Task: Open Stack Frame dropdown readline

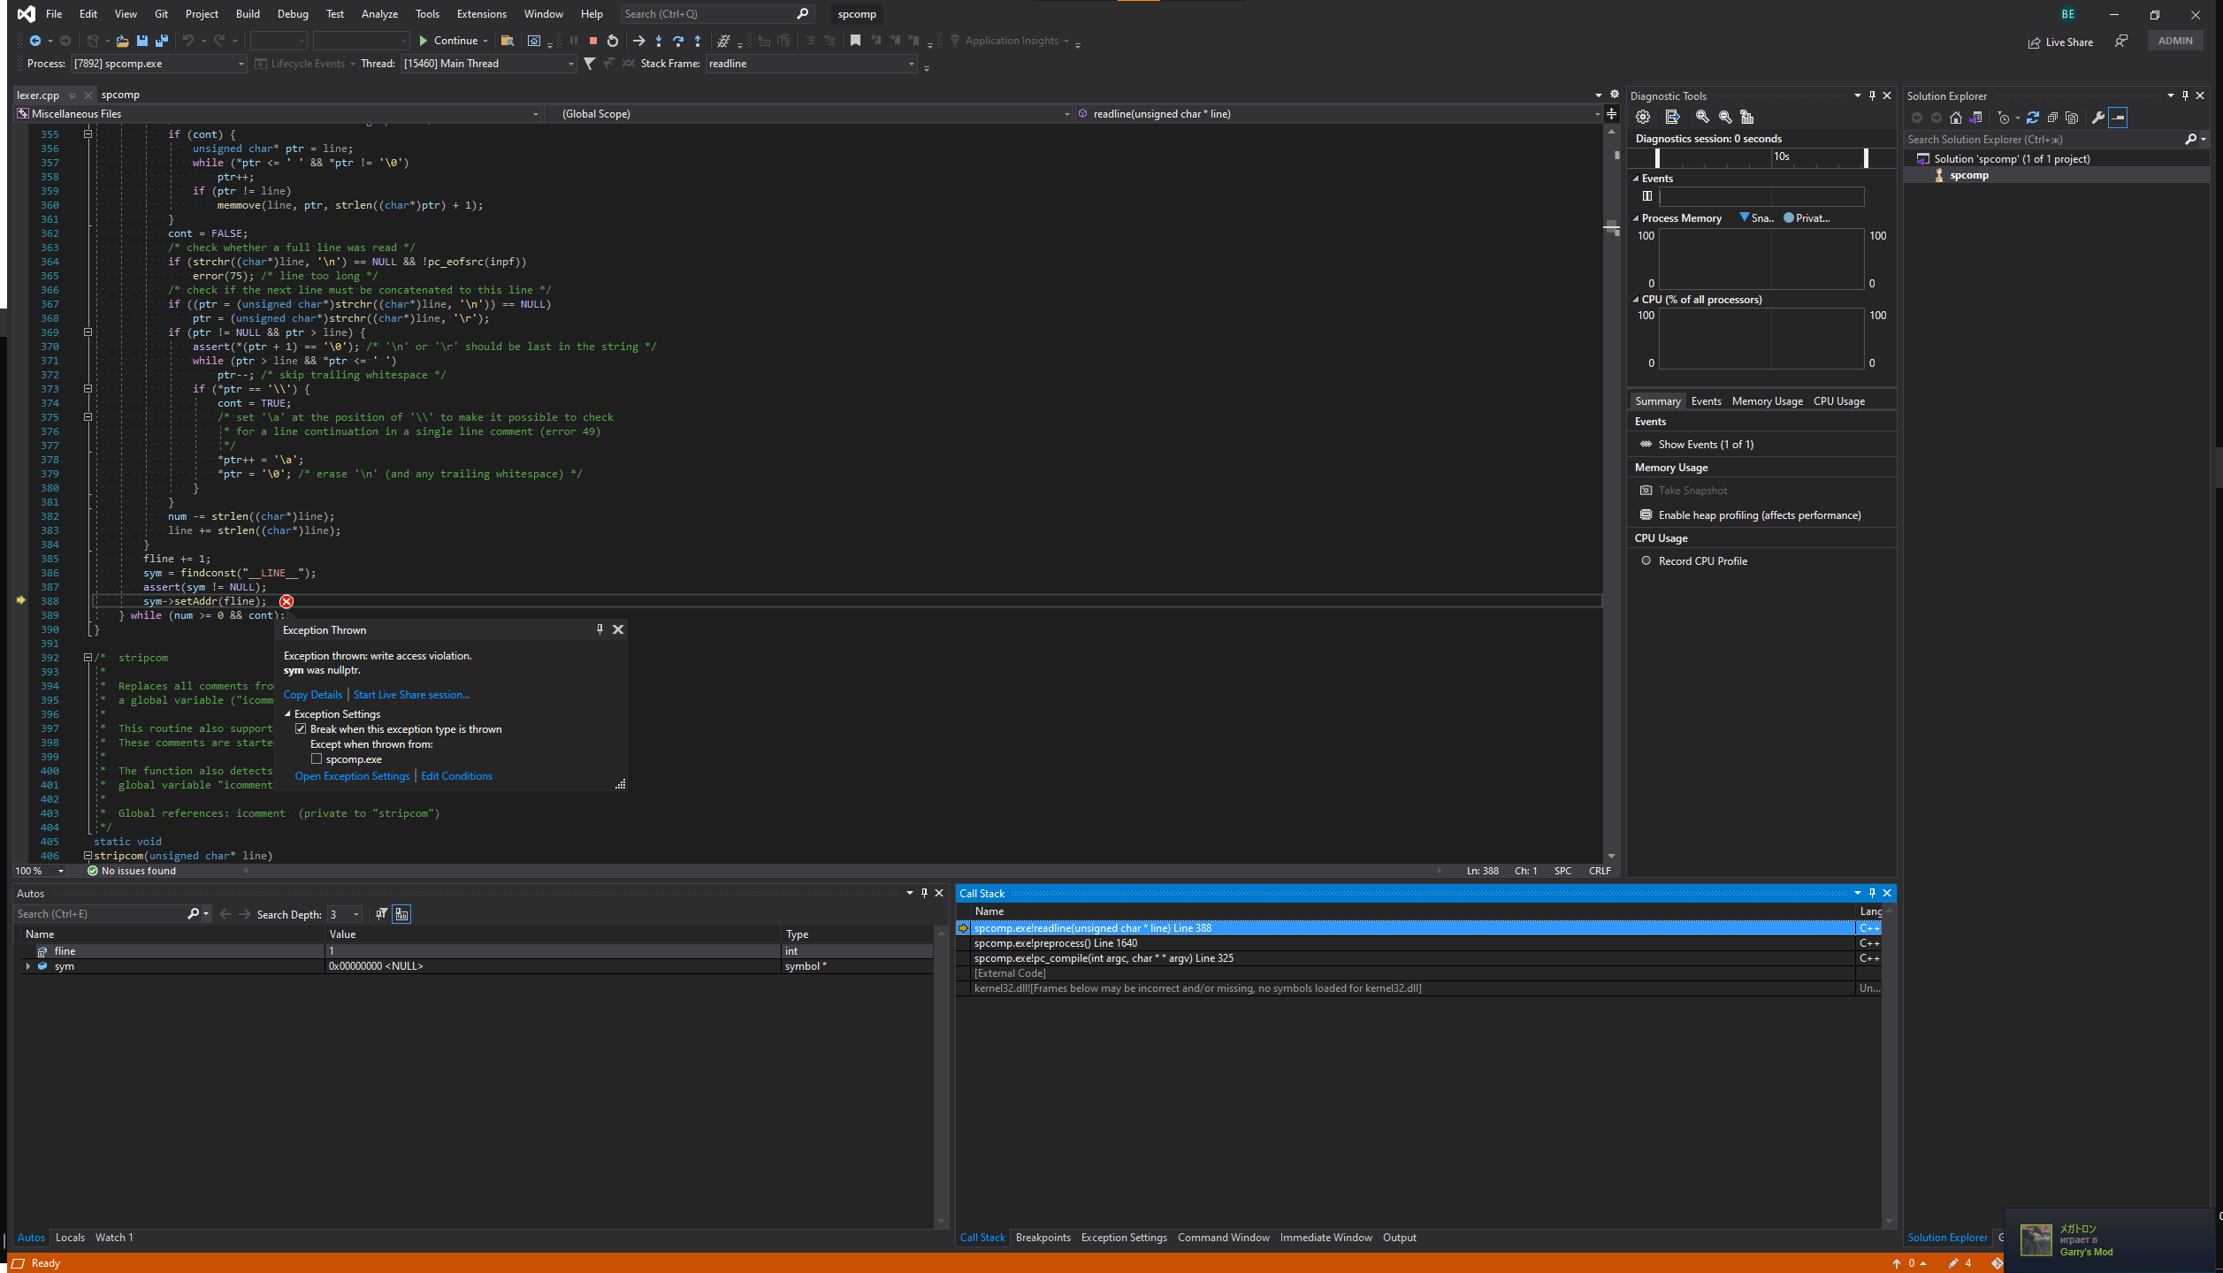Action: click(x=812, y=64)
